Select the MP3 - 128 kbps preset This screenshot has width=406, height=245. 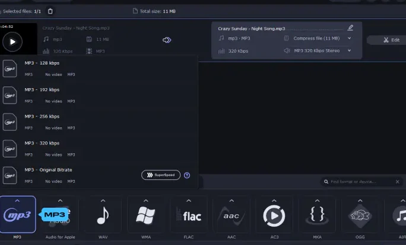[99, 69]
